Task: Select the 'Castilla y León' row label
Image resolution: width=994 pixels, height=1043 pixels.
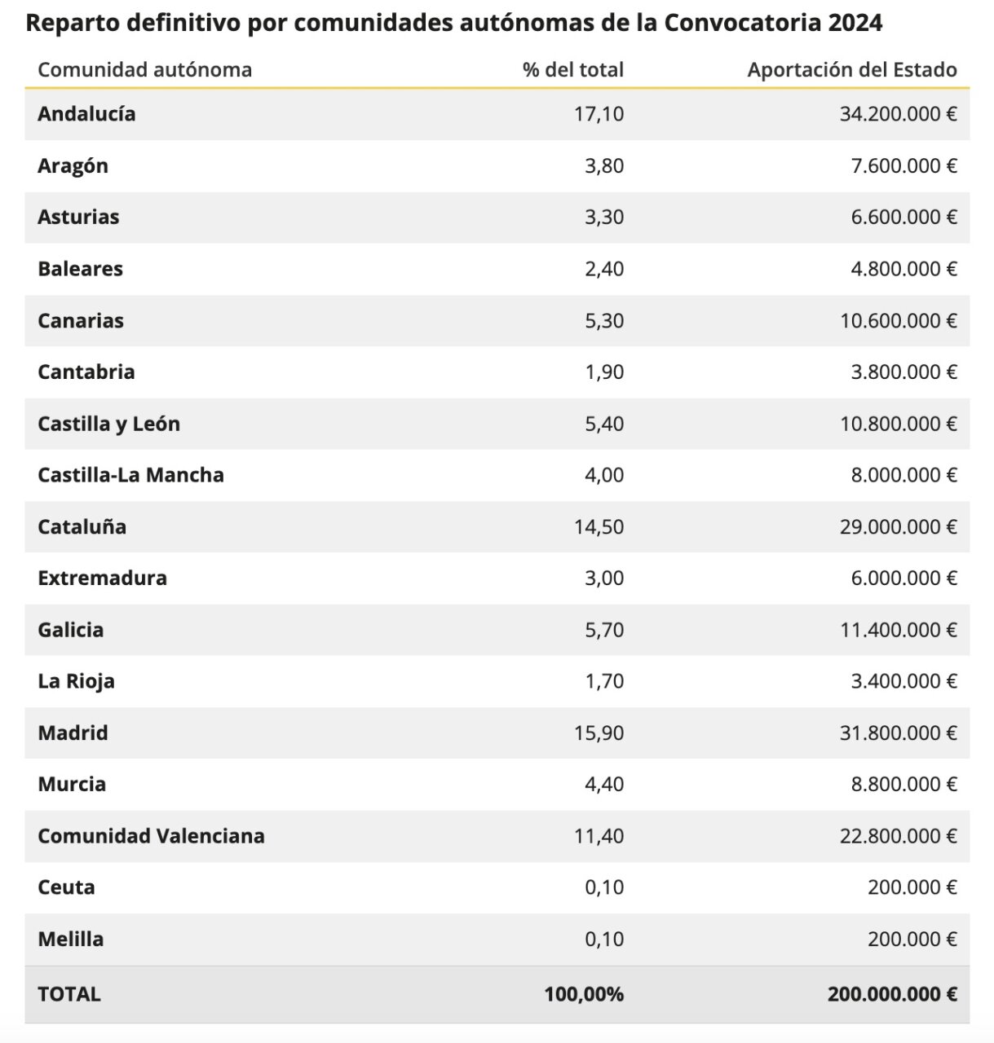Action: pos(108,424)
